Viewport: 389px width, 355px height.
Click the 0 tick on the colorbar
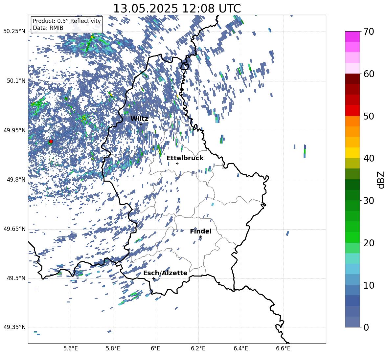(366, 327)
